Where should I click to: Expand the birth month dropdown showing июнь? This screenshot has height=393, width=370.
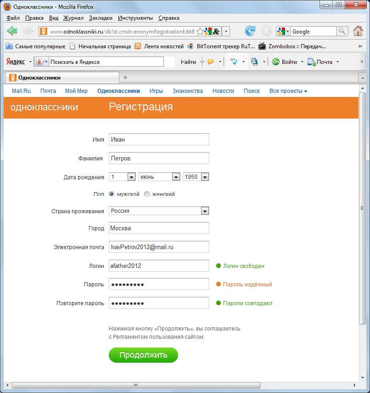(x=175, y=177)
